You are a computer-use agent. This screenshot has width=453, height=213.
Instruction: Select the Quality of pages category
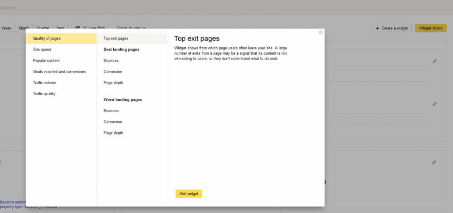(x=61, y=38)
